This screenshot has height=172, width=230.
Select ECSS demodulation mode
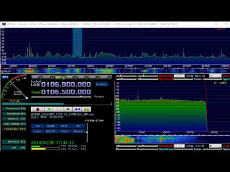click(x=48, y=77)
